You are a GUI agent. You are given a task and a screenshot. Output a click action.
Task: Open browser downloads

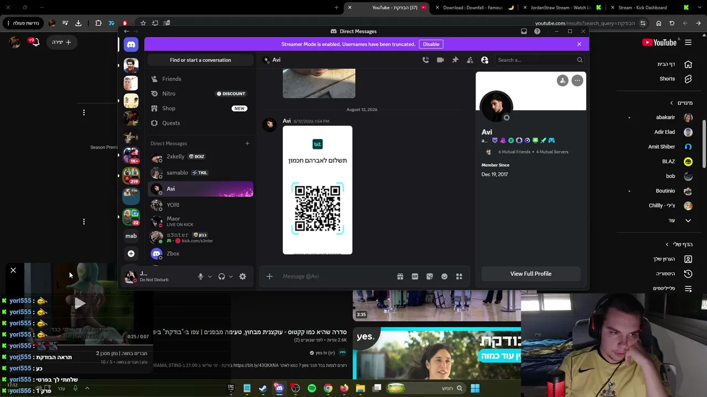[78, 23]
